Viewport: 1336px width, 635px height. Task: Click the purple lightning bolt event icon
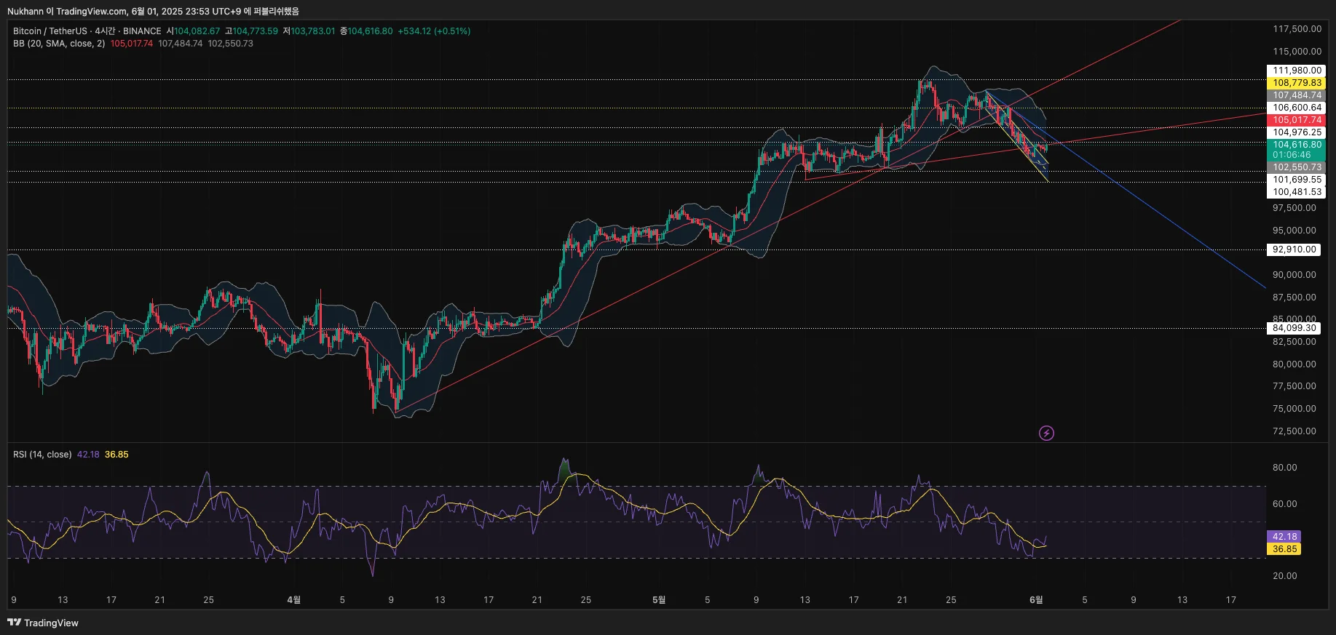[x=1046, y=434]
